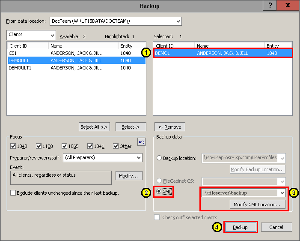Open the From data location dropdown
This screenshot has width=300, height=241.
coord(178,21)
